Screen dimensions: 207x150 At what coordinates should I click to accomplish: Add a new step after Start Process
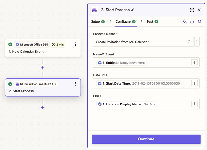[43, 107]
